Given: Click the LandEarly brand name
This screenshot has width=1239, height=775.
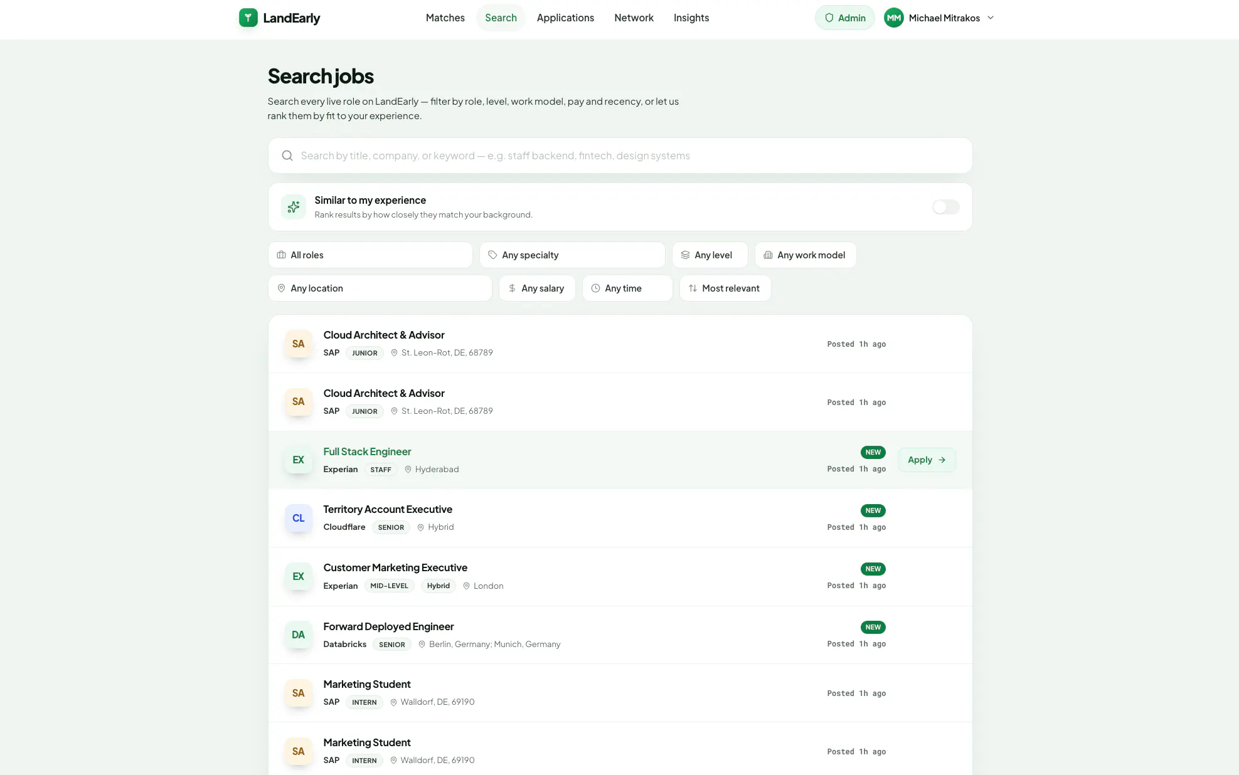Looking at the screenshot, I should click(x=292, y=18).
